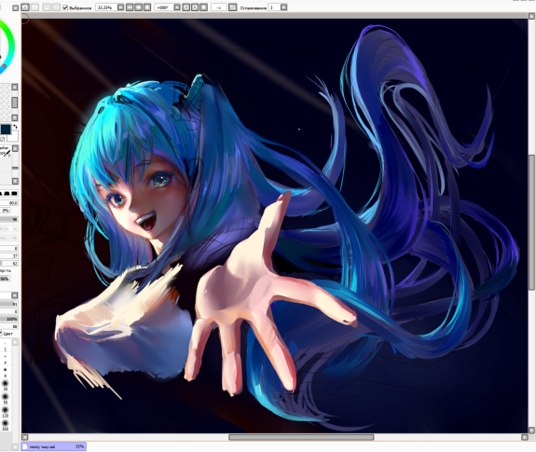Choose the 50 brush size preset
The width and height of the screenshot is (536, 452).
tap(6, 398)
